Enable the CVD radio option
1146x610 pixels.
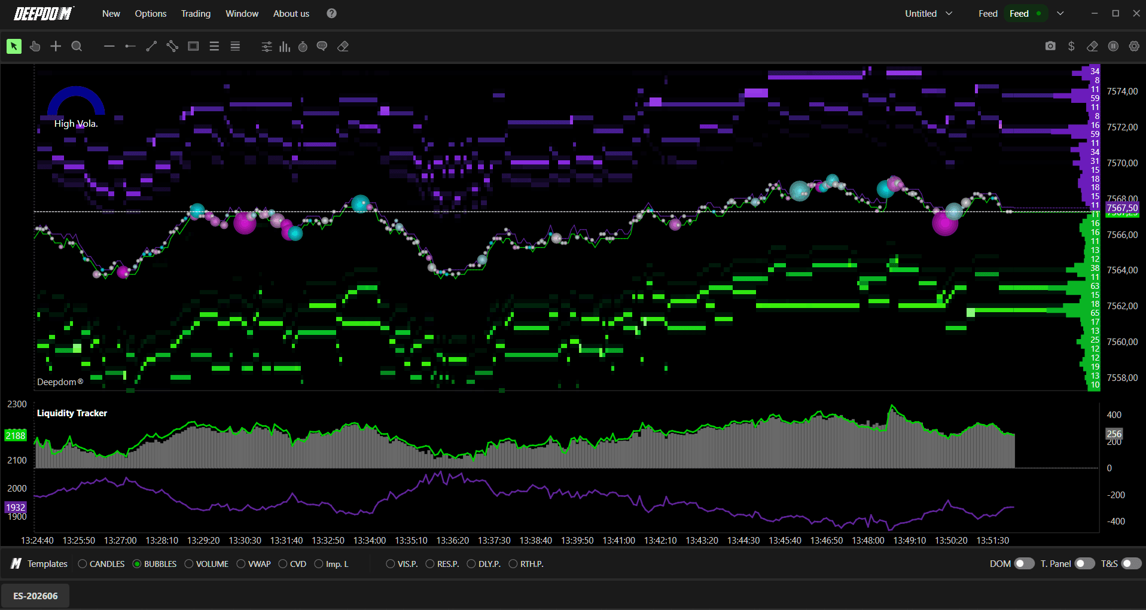(292, 564)
